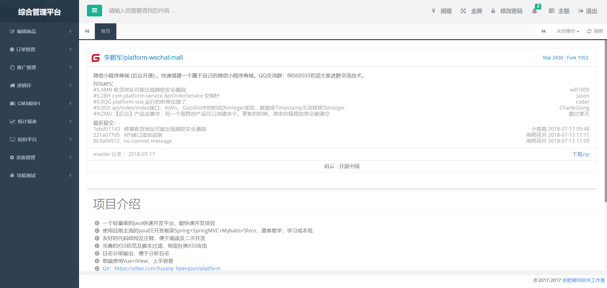The height and width of the screenshot is (288, 607).
Task: Click the fullscreen expand arrows icon
Action: coord(463,11)
